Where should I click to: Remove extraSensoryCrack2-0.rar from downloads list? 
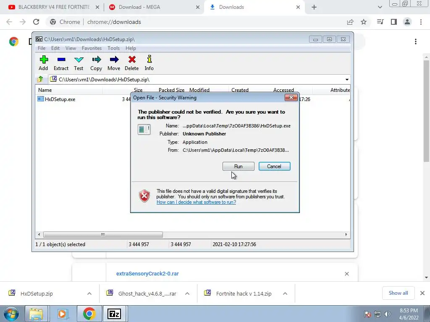346,274
